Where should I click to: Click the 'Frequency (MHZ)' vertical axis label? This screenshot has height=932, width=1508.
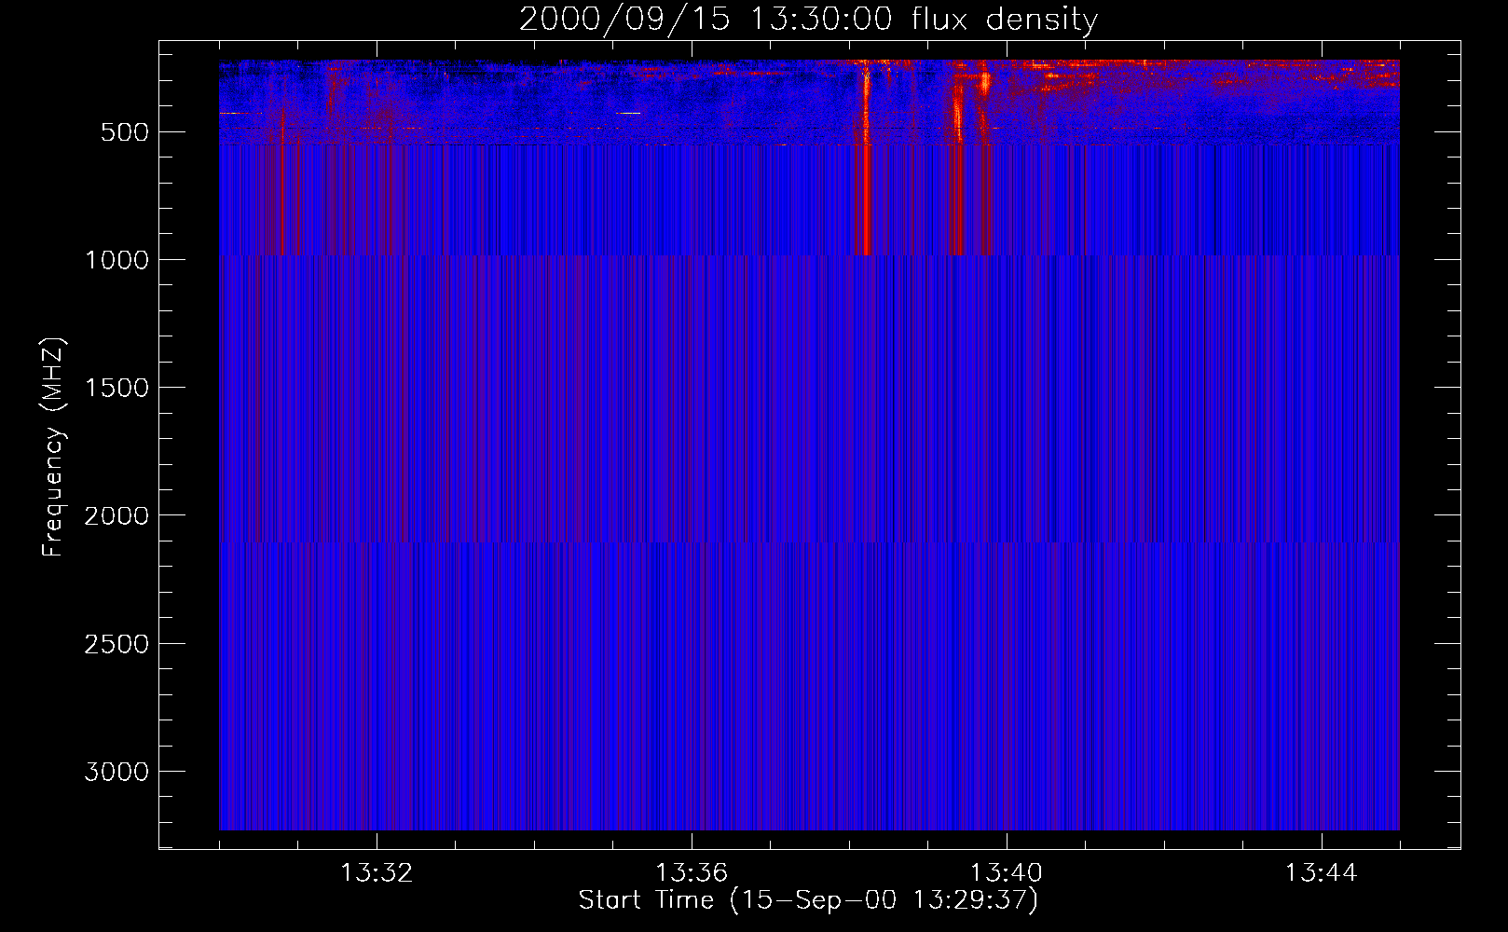point(53,447)
